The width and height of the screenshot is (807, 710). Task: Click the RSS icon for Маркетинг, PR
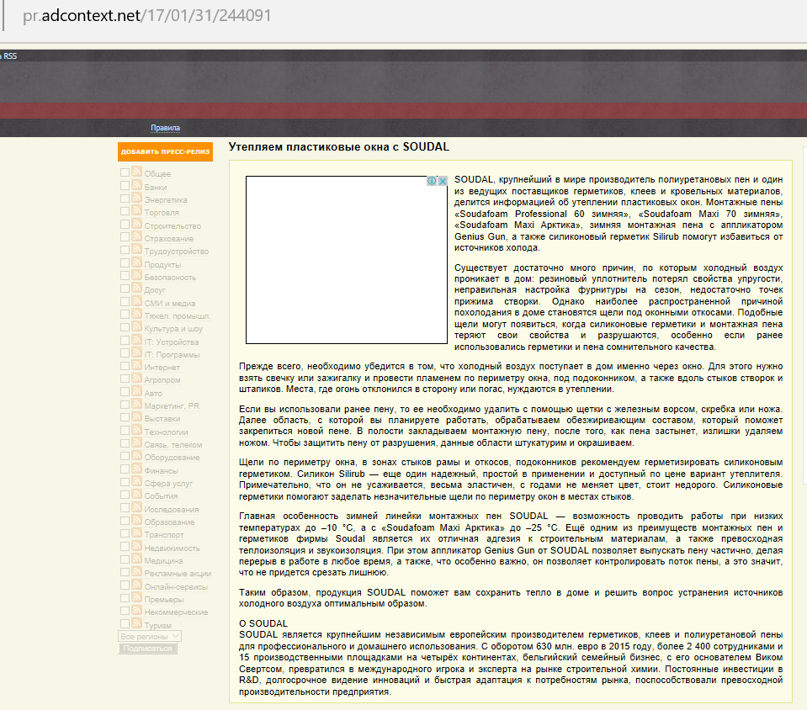click(136, 405)
